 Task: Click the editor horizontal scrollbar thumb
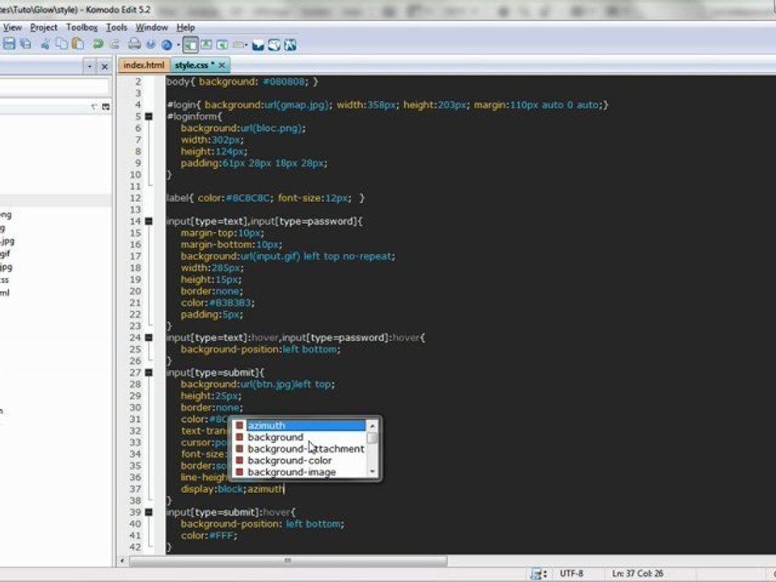coord(288,561)
